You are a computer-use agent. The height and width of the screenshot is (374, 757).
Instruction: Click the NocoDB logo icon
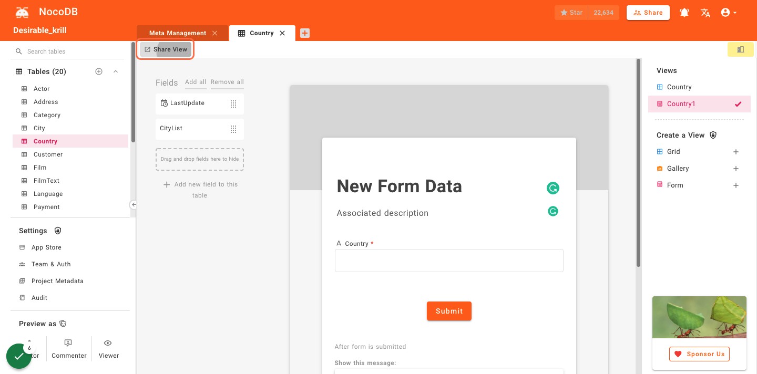pos(22,12)
